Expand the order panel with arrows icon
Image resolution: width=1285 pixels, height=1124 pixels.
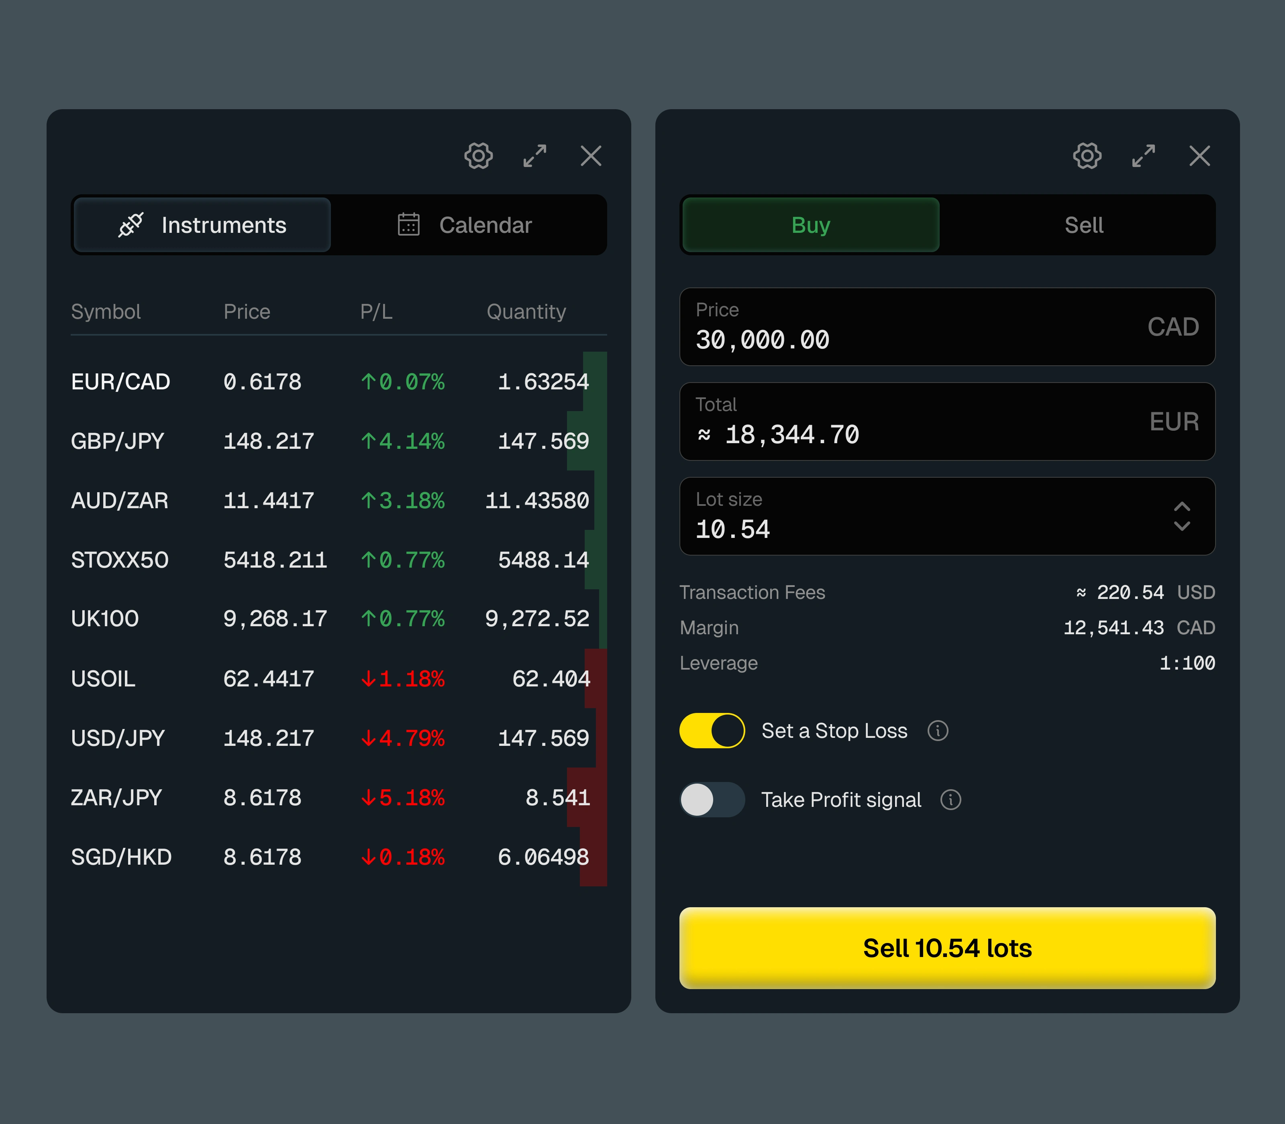point(1143,156)
